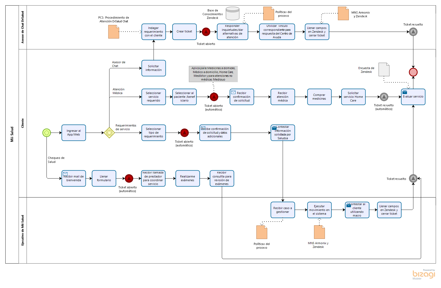Select the Seleccionar servicio requerido task
Image resolution: width=441 pixels, height=288 pixels.
click(x=154, y=97)
